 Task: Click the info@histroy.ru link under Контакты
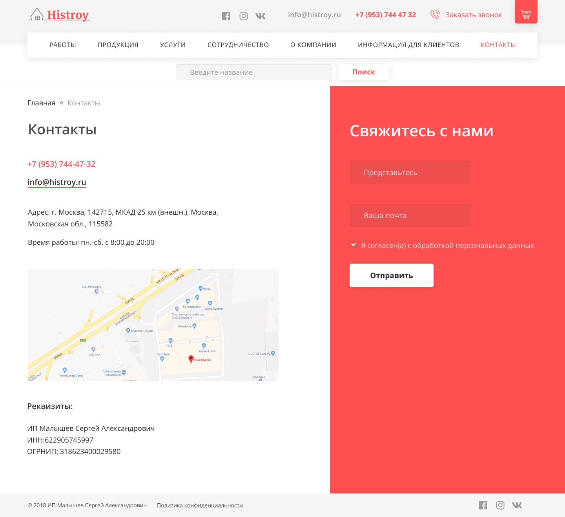(x=57, y=182)
